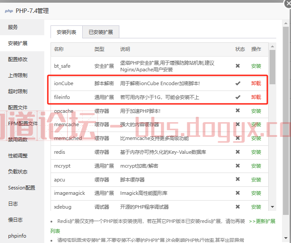Uninstall the fileinfo extension

pos(256,97)
